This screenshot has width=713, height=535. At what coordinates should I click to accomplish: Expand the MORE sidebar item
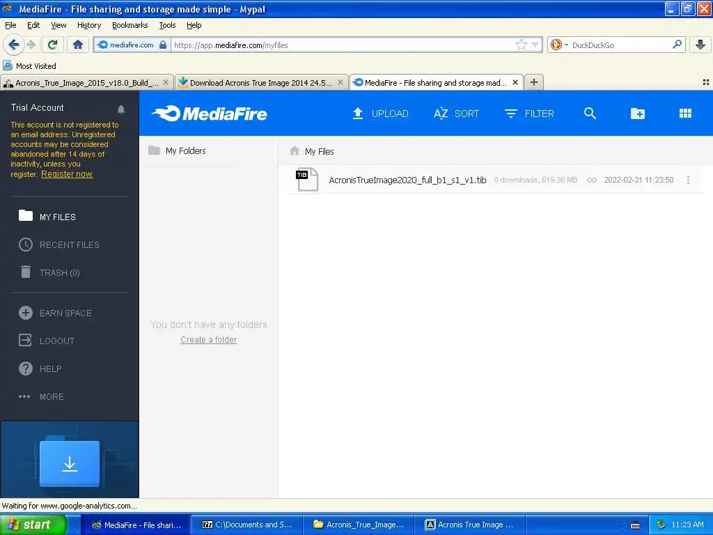point(41,396)
